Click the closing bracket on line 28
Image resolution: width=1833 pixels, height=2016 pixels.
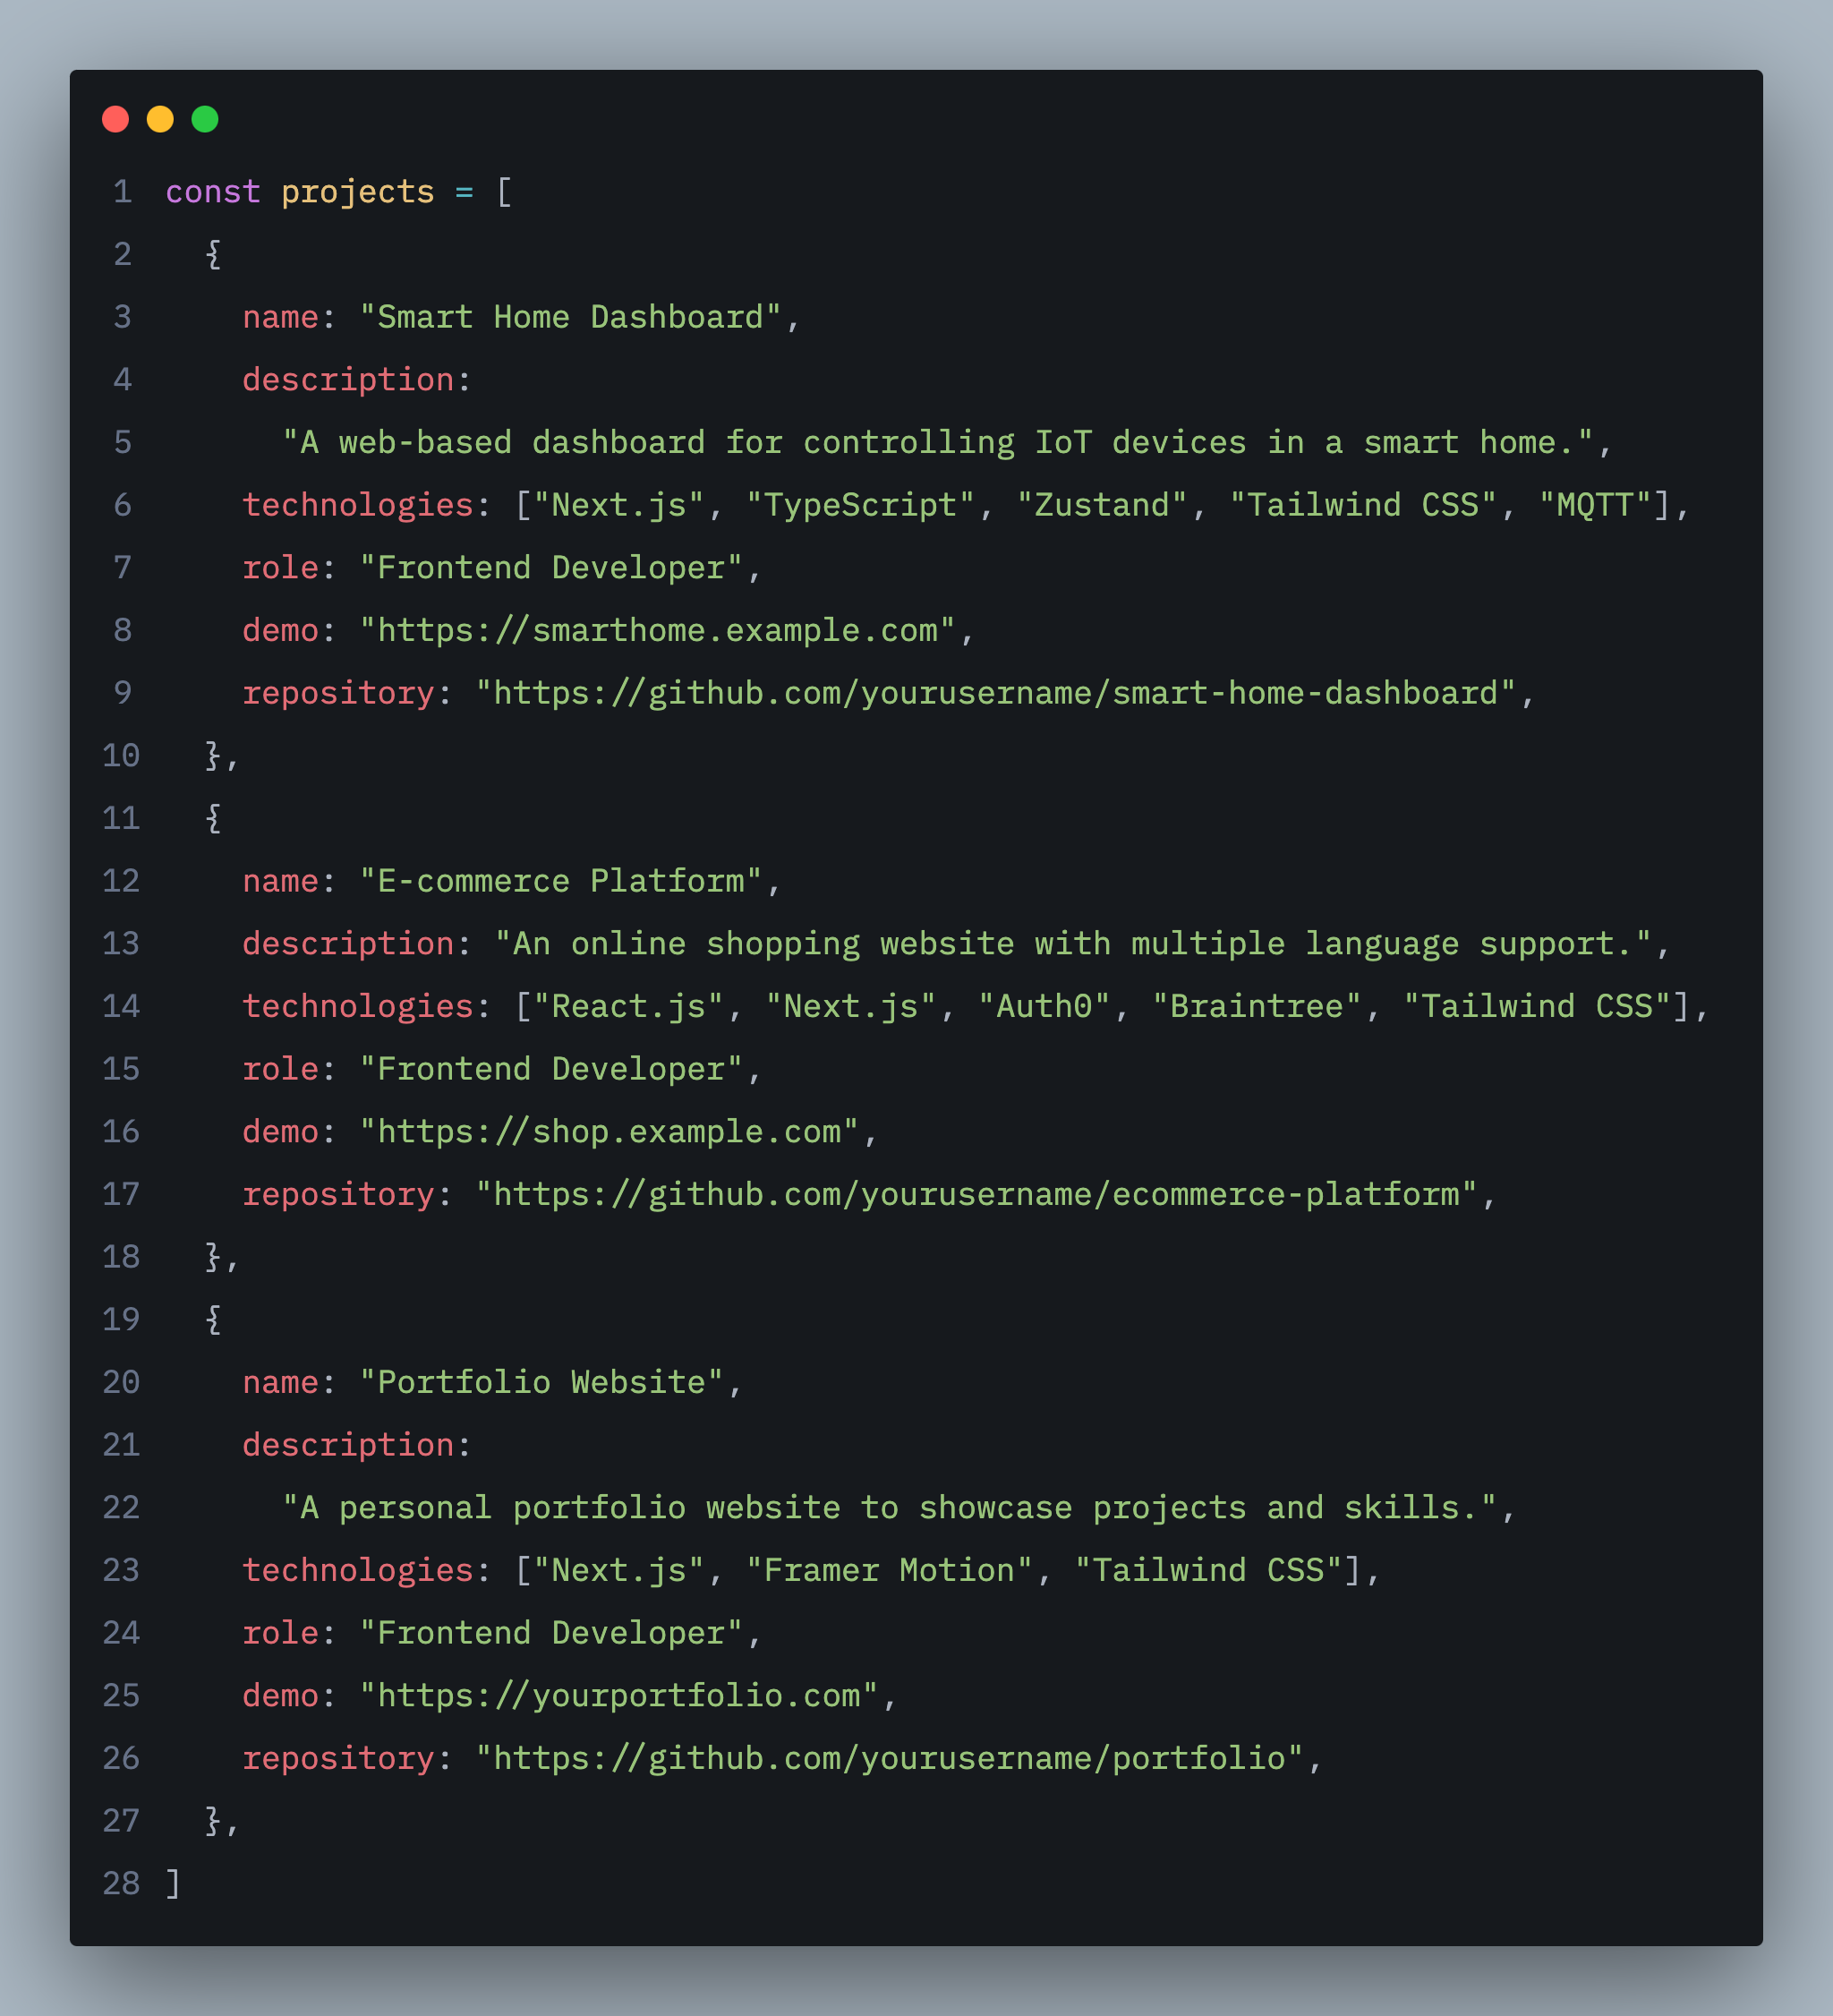coord(173,1884)
